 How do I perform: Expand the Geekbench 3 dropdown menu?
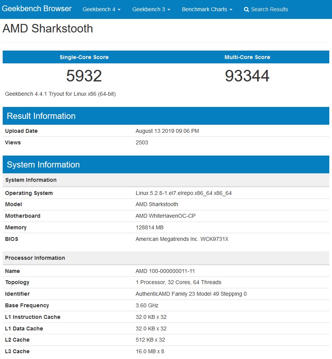(x=151, y=9)
